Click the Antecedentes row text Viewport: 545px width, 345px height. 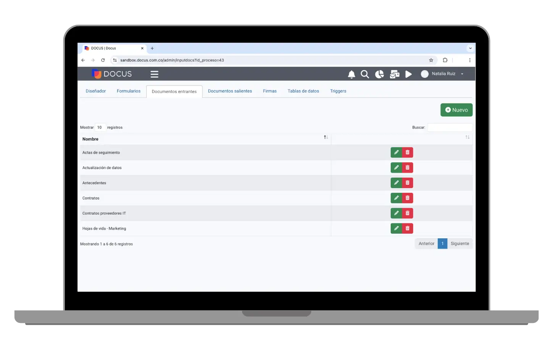[x=94, y=183]
